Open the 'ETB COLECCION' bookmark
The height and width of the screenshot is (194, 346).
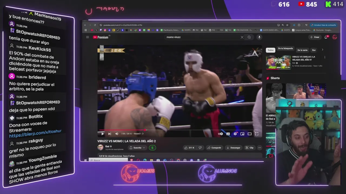point(242,30)
